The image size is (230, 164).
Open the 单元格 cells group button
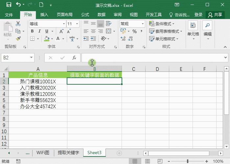pyautogui.click(x=193, y=31)
